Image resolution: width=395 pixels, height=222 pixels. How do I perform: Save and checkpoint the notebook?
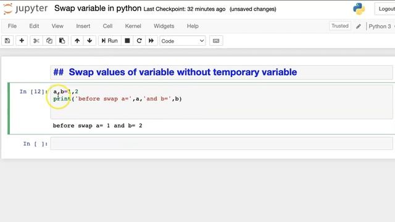pyautogui.click(x=7, y=41)
